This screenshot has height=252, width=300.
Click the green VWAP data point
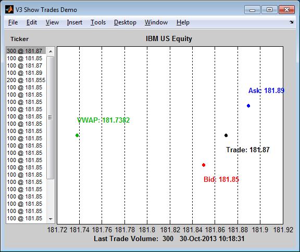coord(77,136)
